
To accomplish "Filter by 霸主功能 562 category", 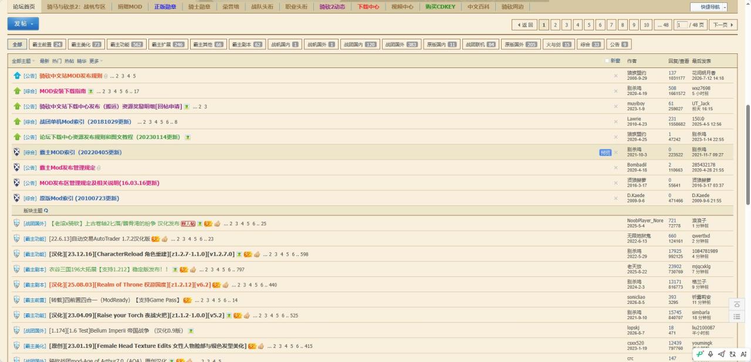I will click(126, 44).
